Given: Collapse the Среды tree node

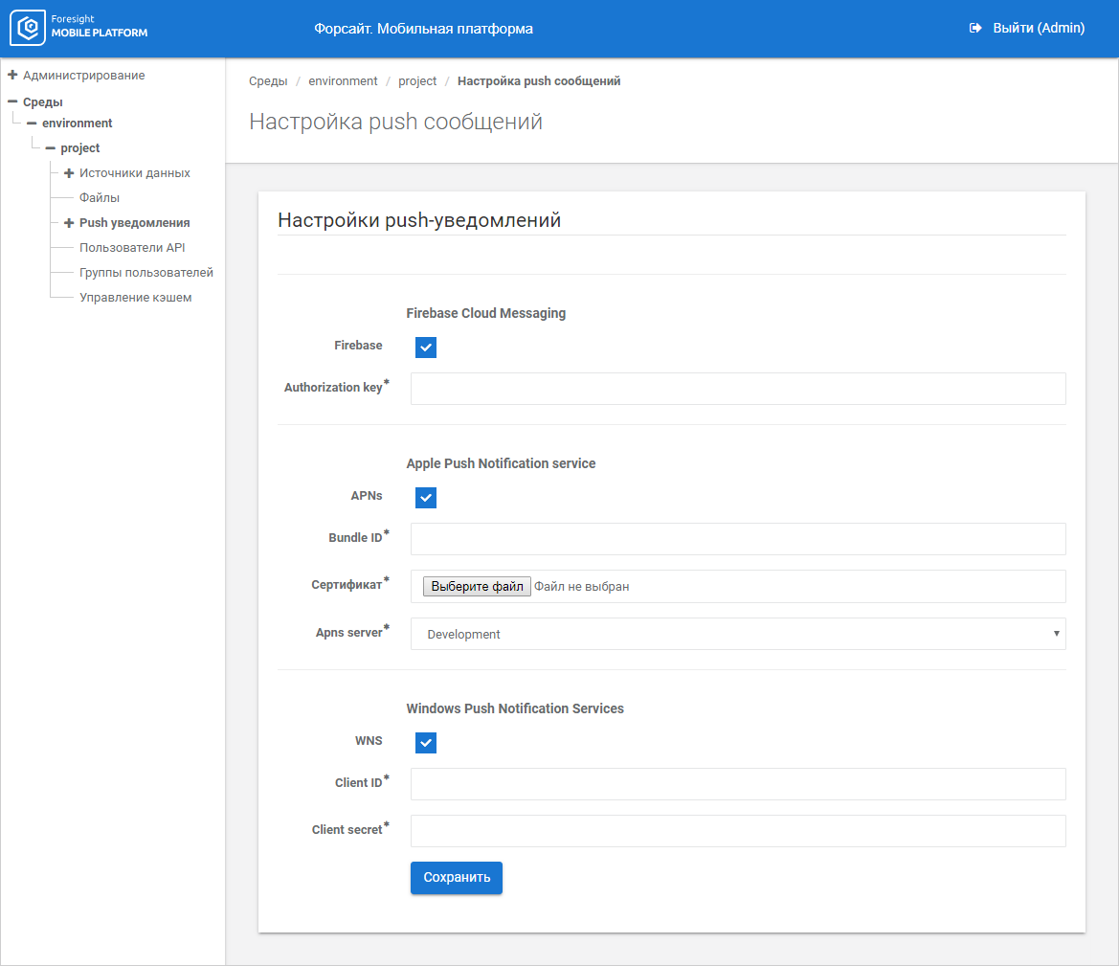Looking at the screenshot, I should [12, 101].
